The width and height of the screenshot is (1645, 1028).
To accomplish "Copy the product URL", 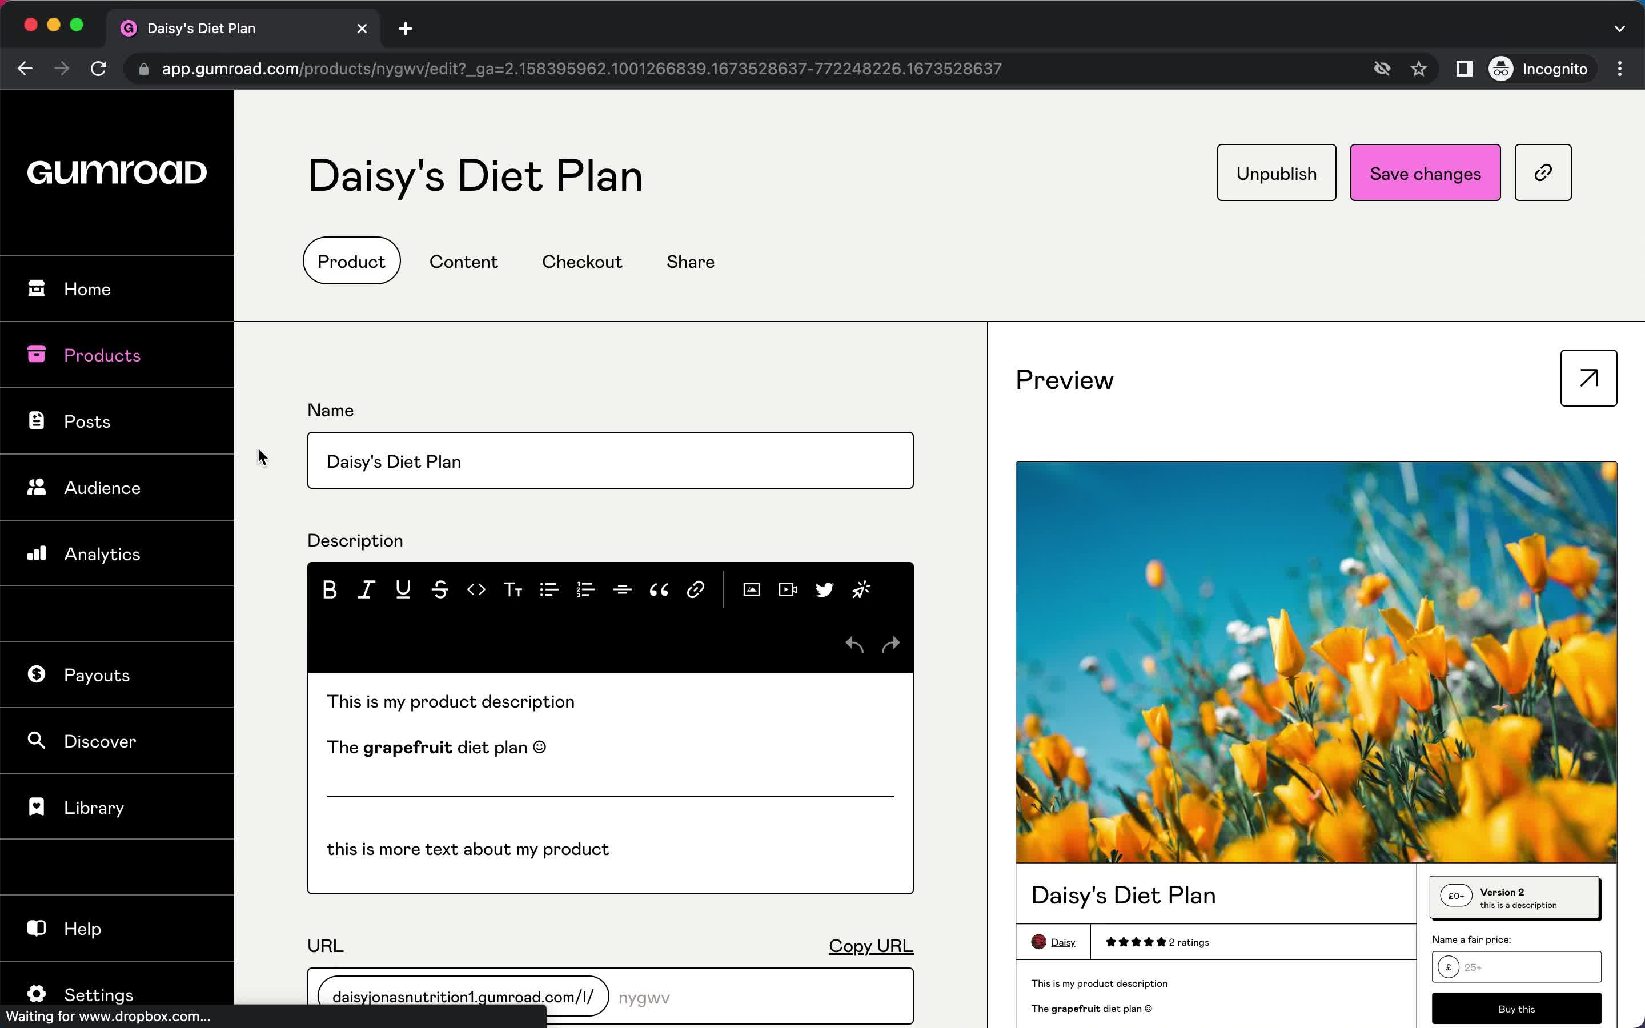I will (x=870, y=945).
